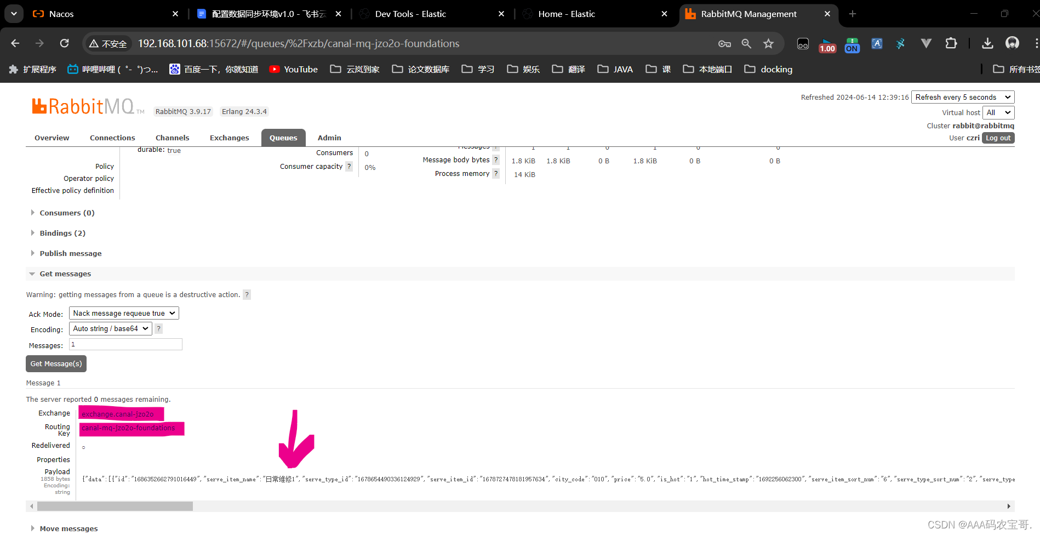
Task: Go to the Connections tab
Action: 112,138
